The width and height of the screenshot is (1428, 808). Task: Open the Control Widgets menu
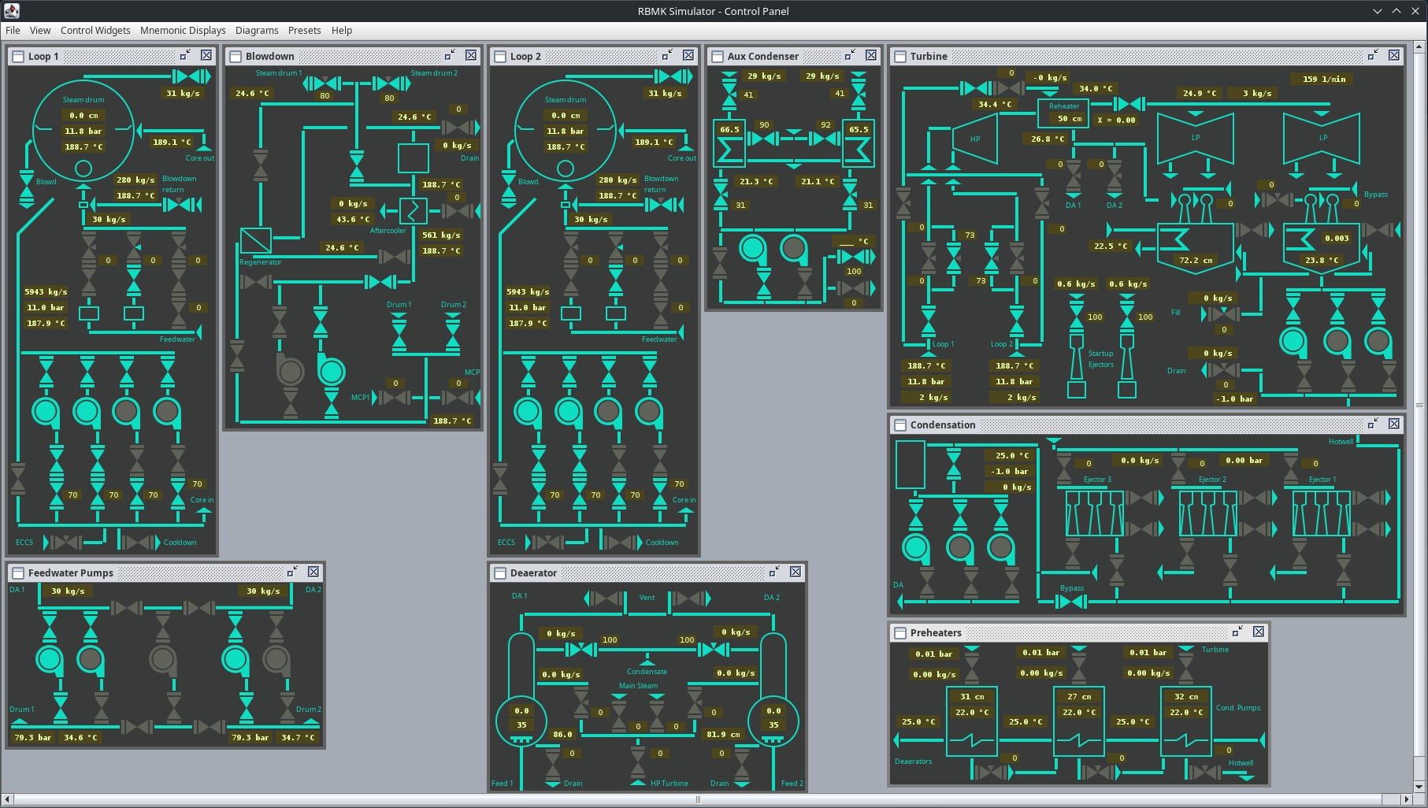coord(95,30)
